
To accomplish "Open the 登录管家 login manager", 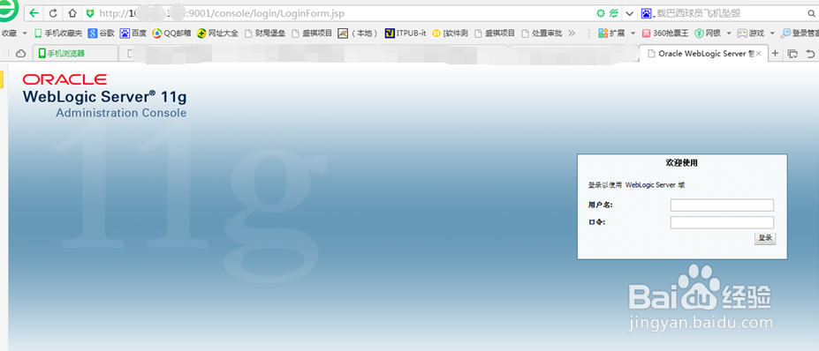I will pos(800,34).
